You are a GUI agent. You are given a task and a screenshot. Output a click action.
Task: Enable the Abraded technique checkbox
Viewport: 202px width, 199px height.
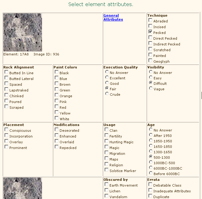pos(150,20)
